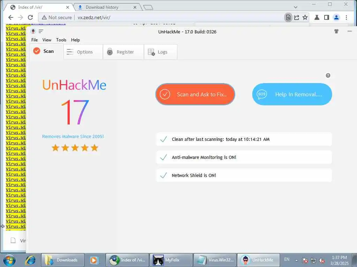This screenshot has height=267, width=357.
Task: Open a new browser tab
Action: pyautogui.click(x=148, y=8)
